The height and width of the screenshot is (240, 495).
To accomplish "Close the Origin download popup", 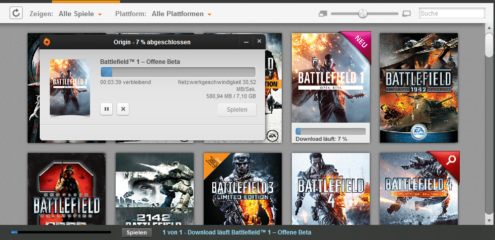I will [x=259, y=41].
